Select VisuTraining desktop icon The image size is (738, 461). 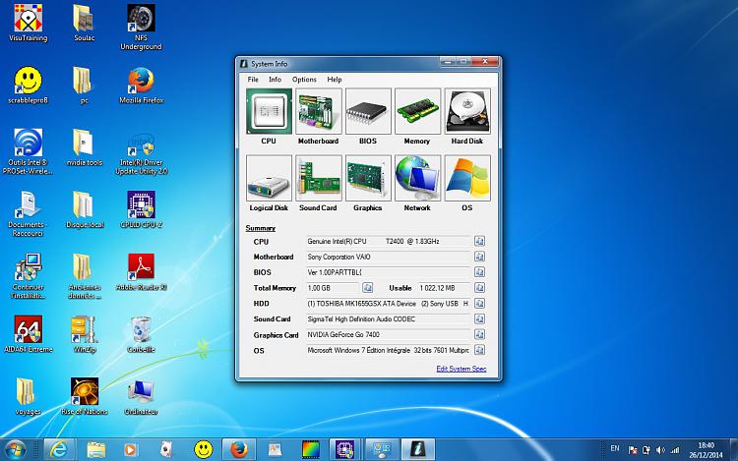pos(29,23)
